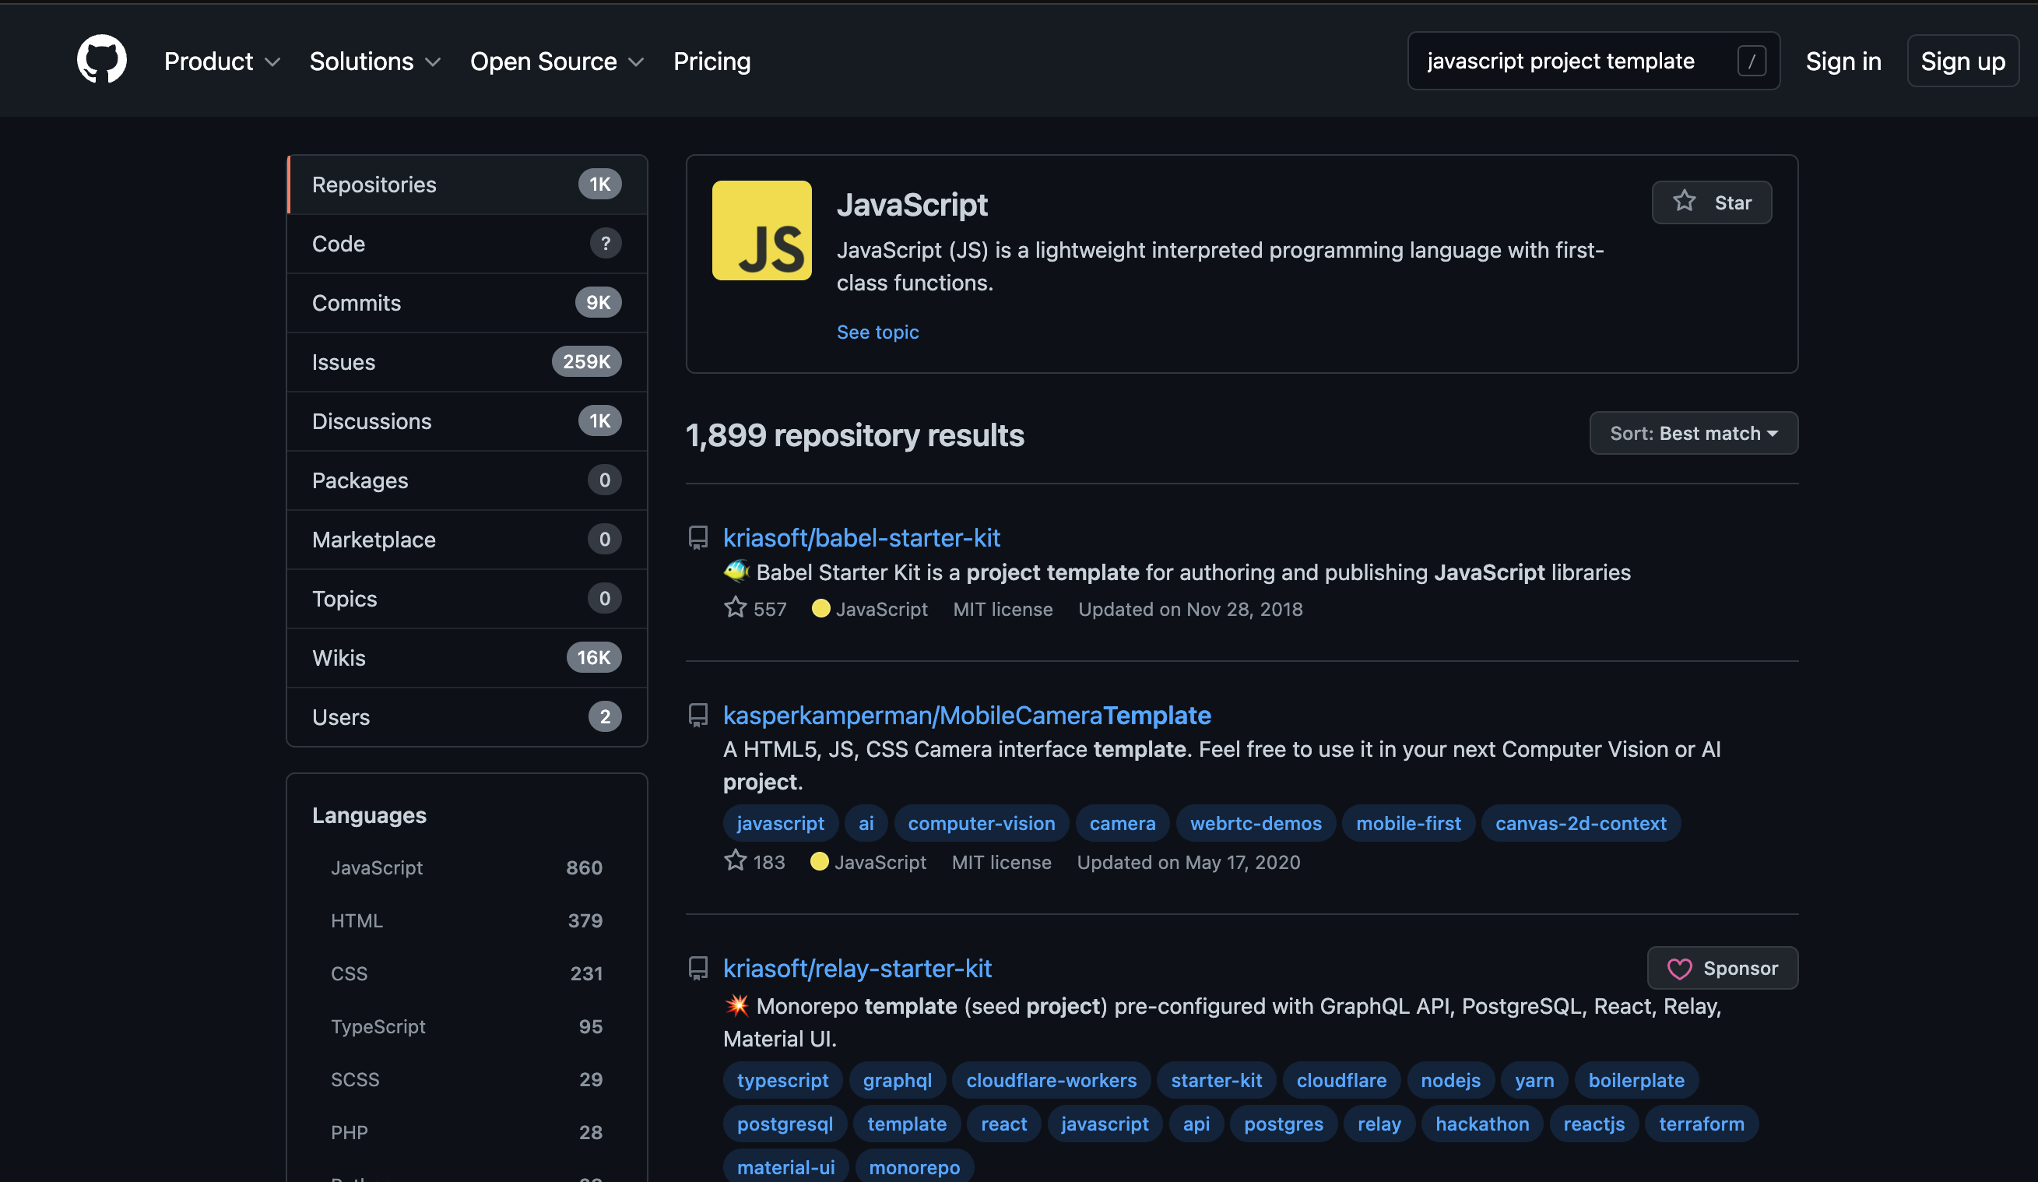Filter results by SCSS language

[466, 1079]
